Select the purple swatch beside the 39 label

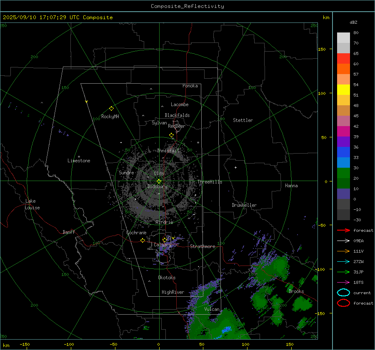(x=343, y=141)
